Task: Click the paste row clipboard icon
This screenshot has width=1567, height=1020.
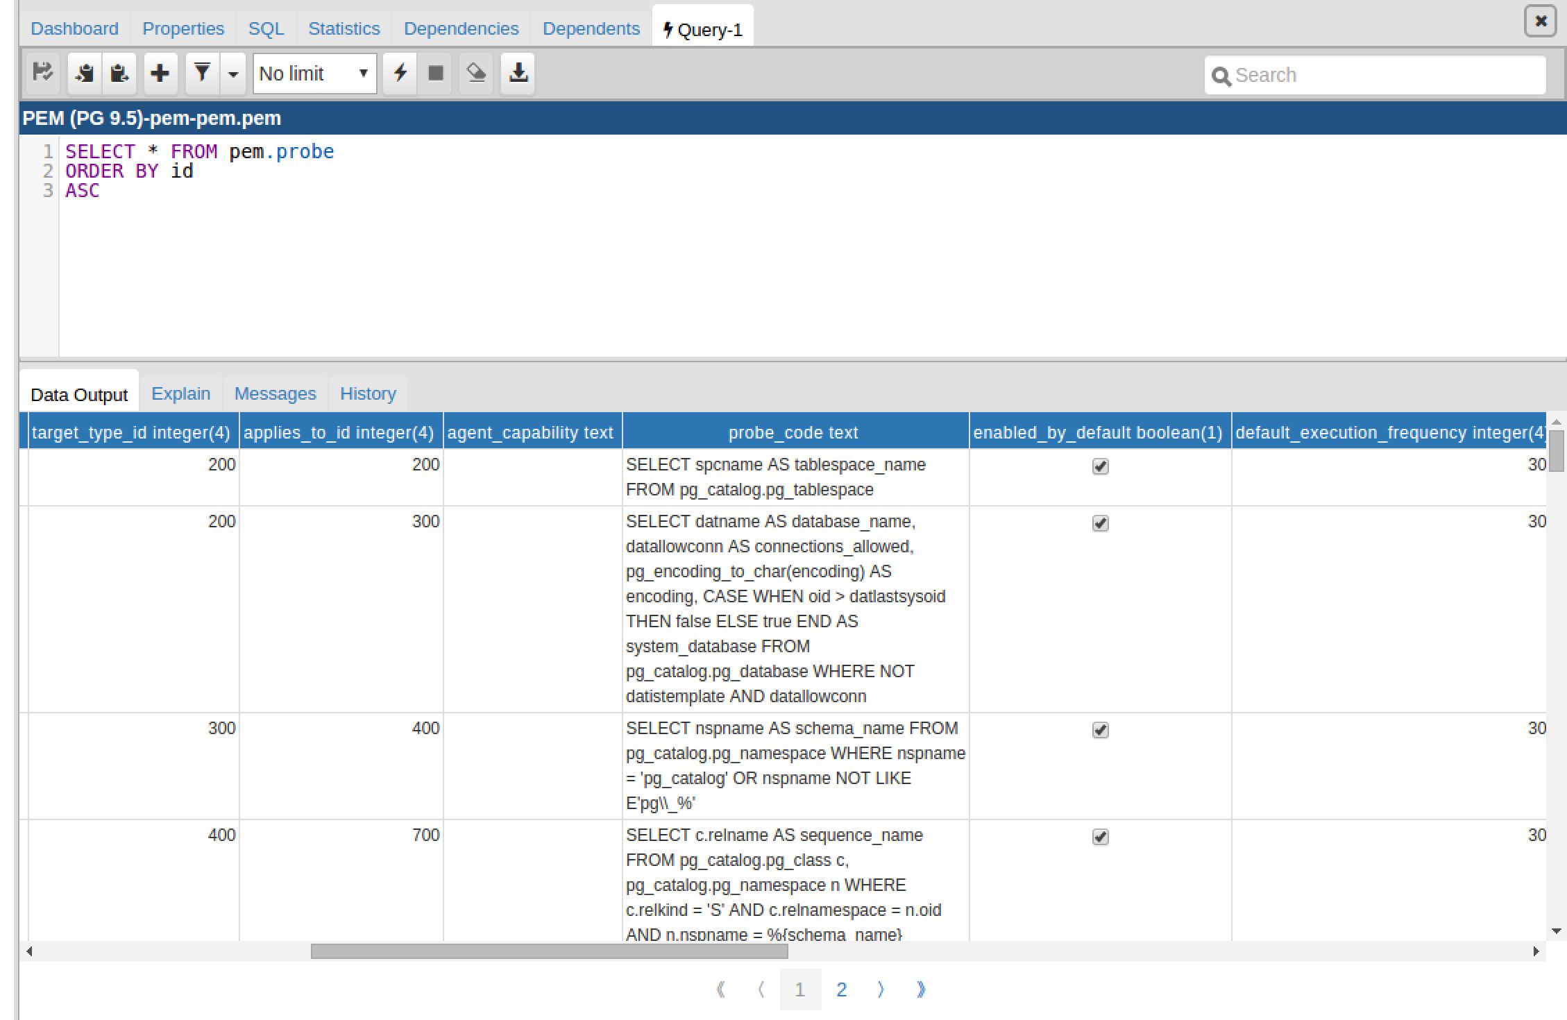Action: tap(119, 73)
